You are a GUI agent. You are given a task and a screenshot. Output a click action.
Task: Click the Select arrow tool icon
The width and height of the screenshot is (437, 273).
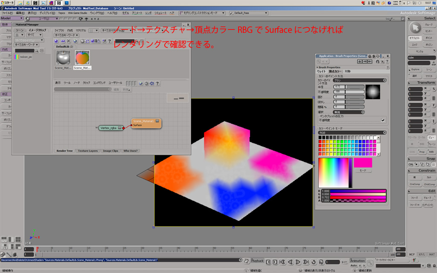[x=415, y=28]
